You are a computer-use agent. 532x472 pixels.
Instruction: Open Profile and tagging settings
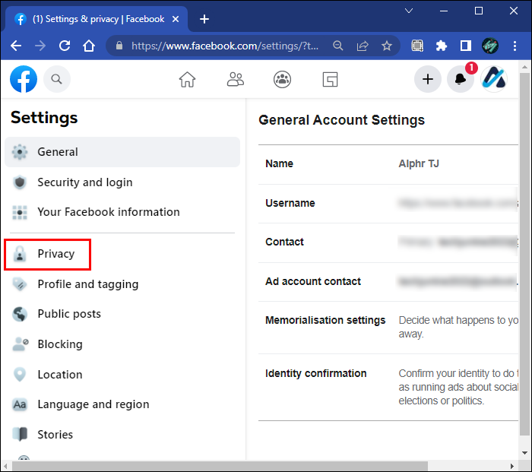87,284
